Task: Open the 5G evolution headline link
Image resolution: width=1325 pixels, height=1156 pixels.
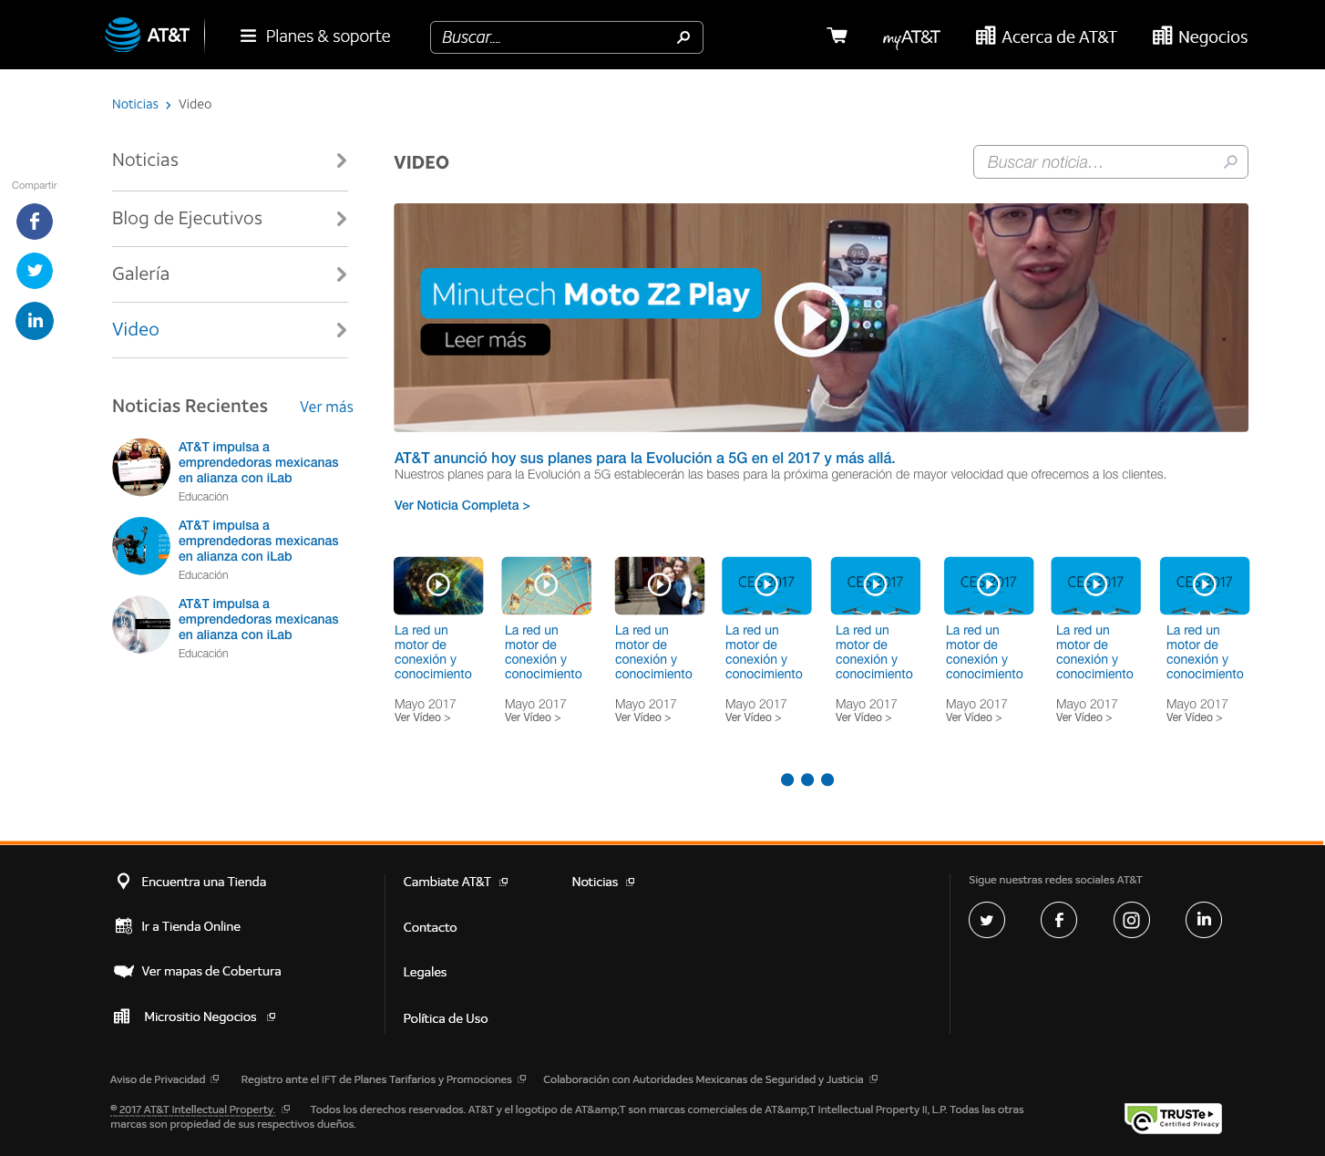Action: coord(644,458)
